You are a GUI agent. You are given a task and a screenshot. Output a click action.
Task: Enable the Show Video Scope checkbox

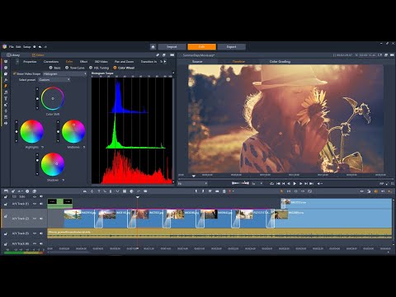point(14,73)
